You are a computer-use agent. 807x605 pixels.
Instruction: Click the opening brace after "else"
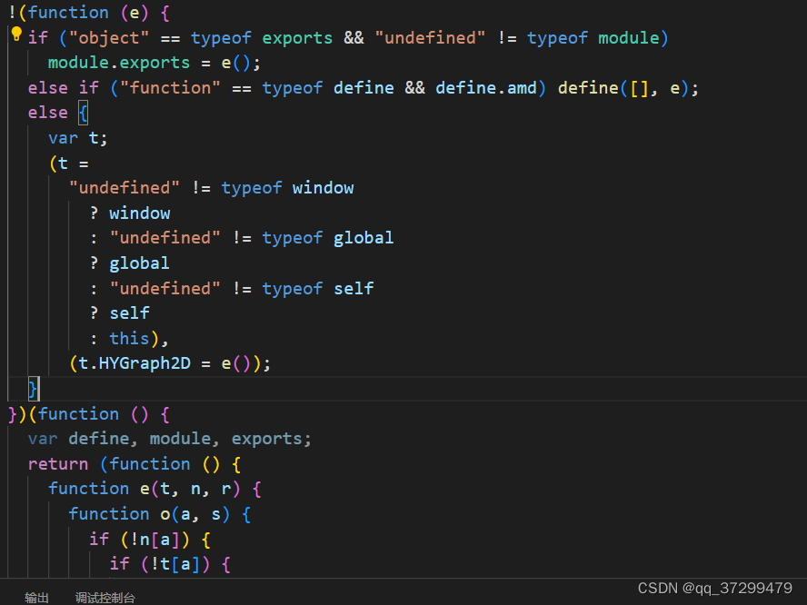pos(83,113)
